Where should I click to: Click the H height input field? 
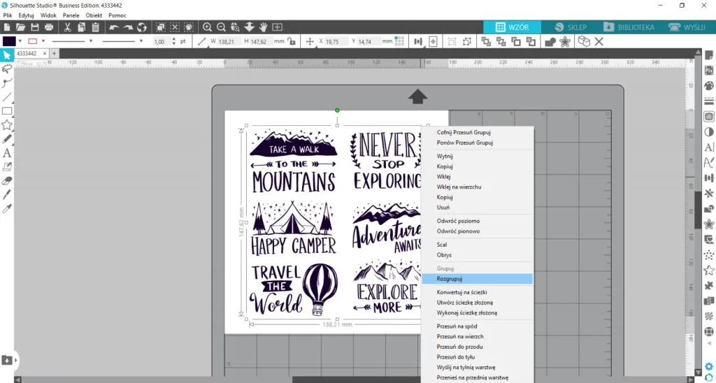[261, 41]
